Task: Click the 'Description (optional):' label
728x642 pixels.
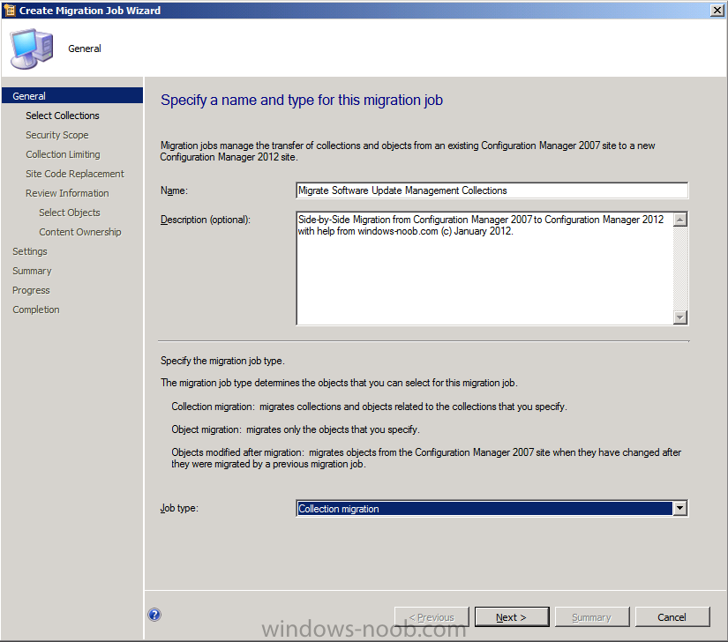Action: [206, 220]
